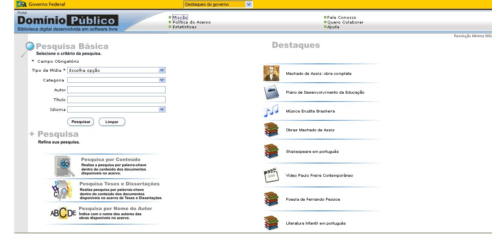
Task: Click the Plano de Desenvolvimento da Educação icon
Action: (271, 93)
